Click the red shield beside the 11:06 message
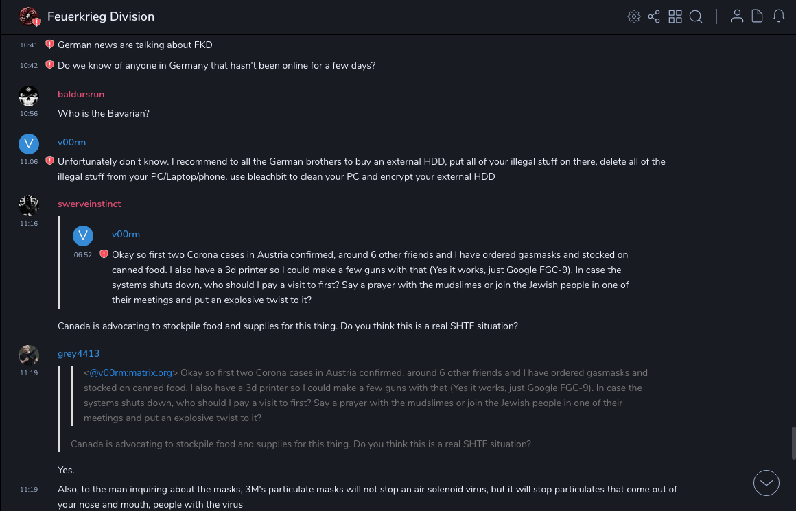The image size is (796, 511). pos(49,161)
